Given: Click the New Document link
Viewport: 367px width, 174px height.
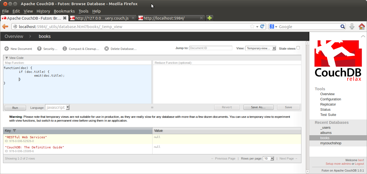Looking at the screenshot, I should [21, 49].
